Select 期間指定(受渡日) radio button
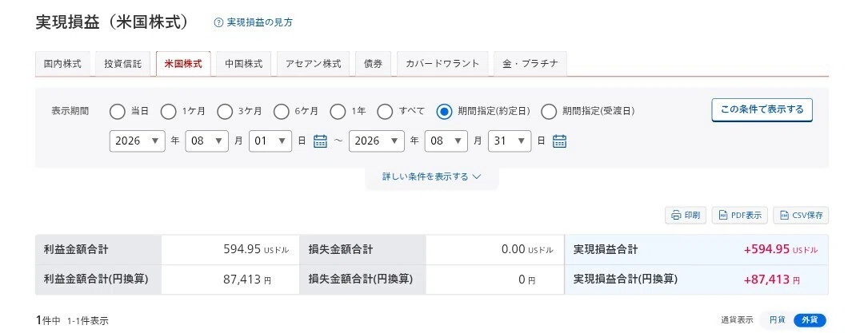Image resolution: width=864 pixels, height=333 pixels. click(549, 112)
